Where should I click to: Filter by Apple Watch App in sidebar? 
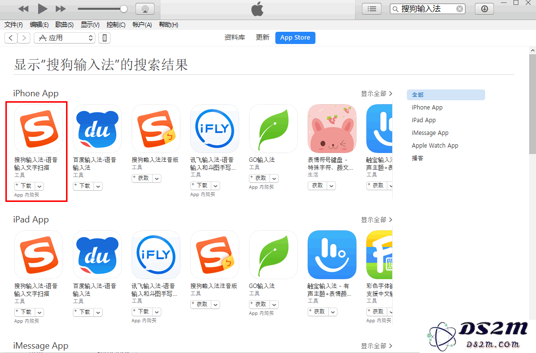click(x=435, y=146)
